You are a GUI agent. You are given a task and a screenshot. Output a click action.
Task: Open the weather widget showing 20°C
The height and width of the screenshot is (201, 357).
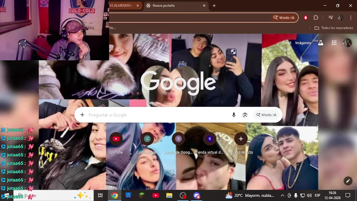250,195
